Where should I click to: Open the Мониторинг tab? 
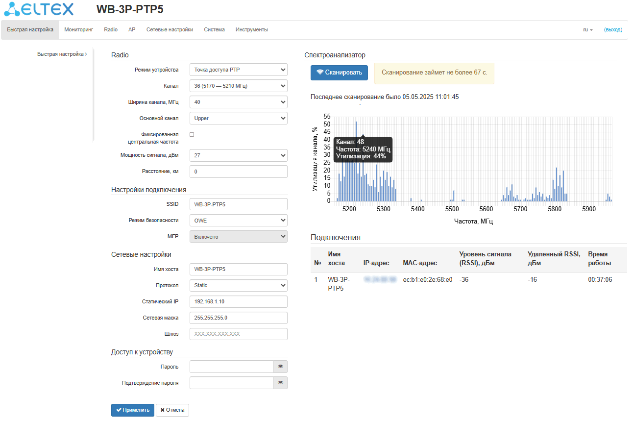(78, 29)
